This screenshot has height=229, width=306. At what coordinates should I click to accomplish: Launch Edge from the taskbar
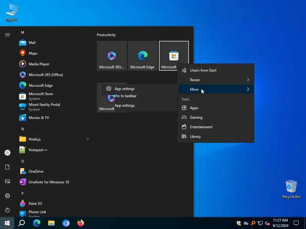click(x=36, y=223)
